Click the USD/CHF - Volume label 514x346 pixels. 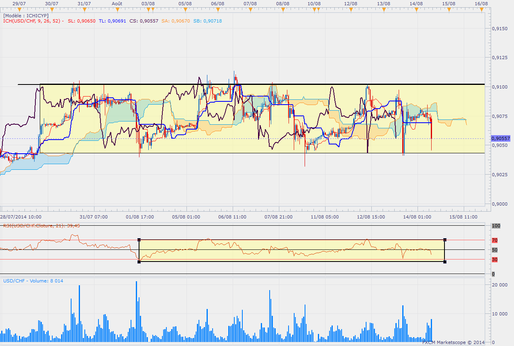(x=33, y=281)
